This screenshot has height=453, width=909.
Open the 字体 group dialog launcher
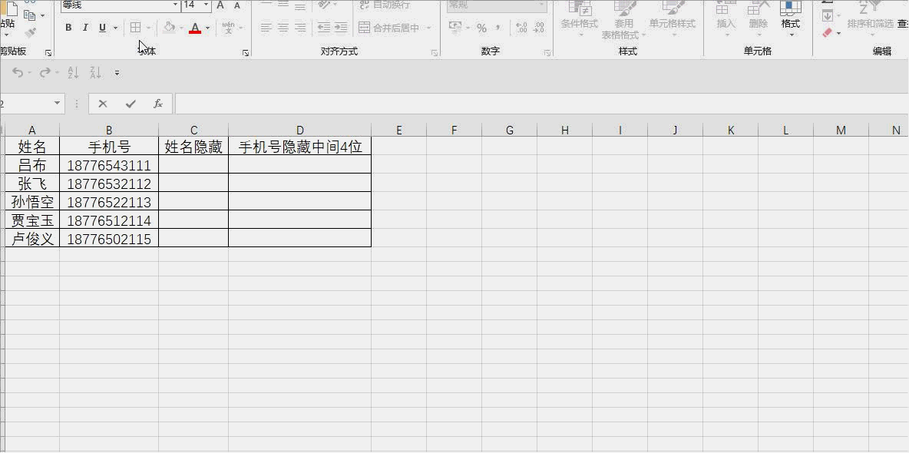coord(246,53)
